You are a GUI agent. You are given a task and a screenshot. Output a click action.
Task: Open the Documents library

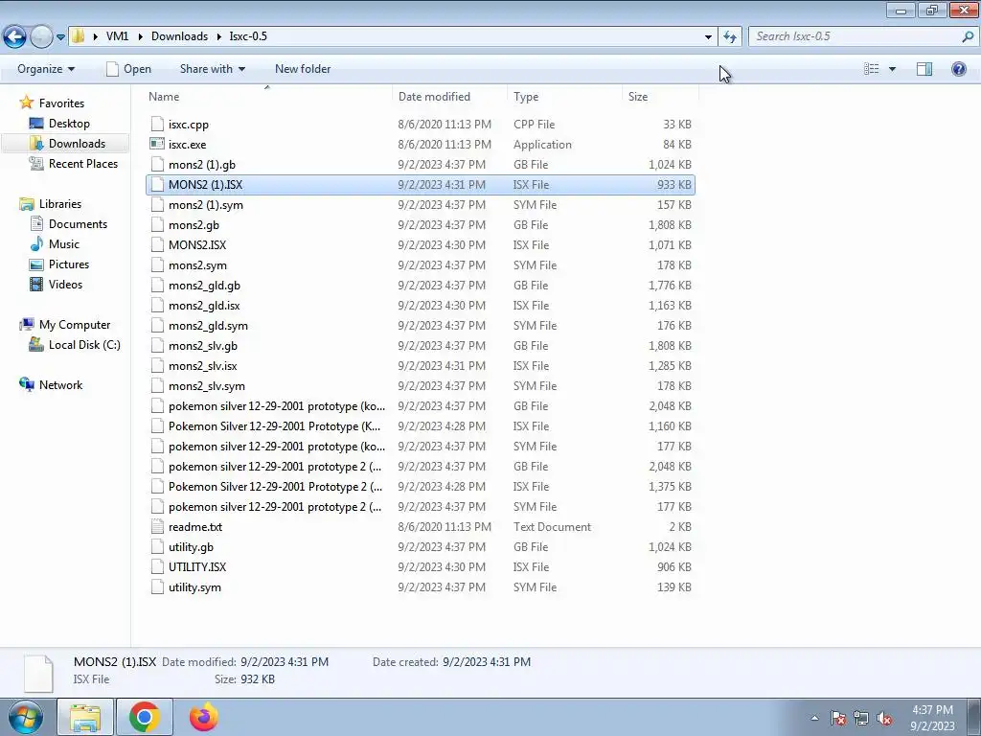pos(69,224)
